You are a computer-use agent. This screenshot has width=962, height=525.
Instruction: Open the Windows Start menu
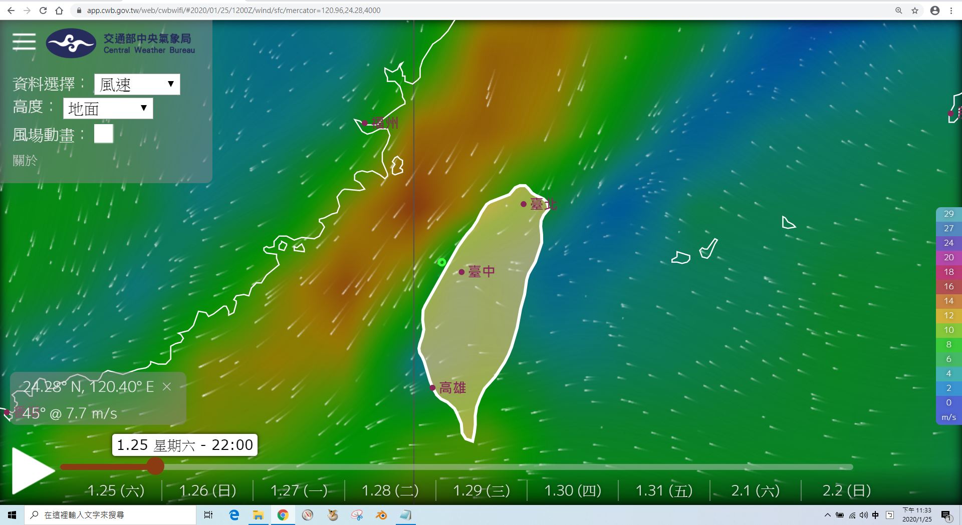[12, 515]
